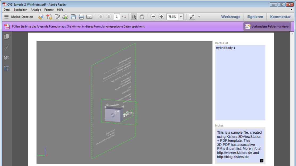Open the Anzeige menu
The width and height of the screenshot is (296, 166).
pyautogui.click(x=36, y=10)
